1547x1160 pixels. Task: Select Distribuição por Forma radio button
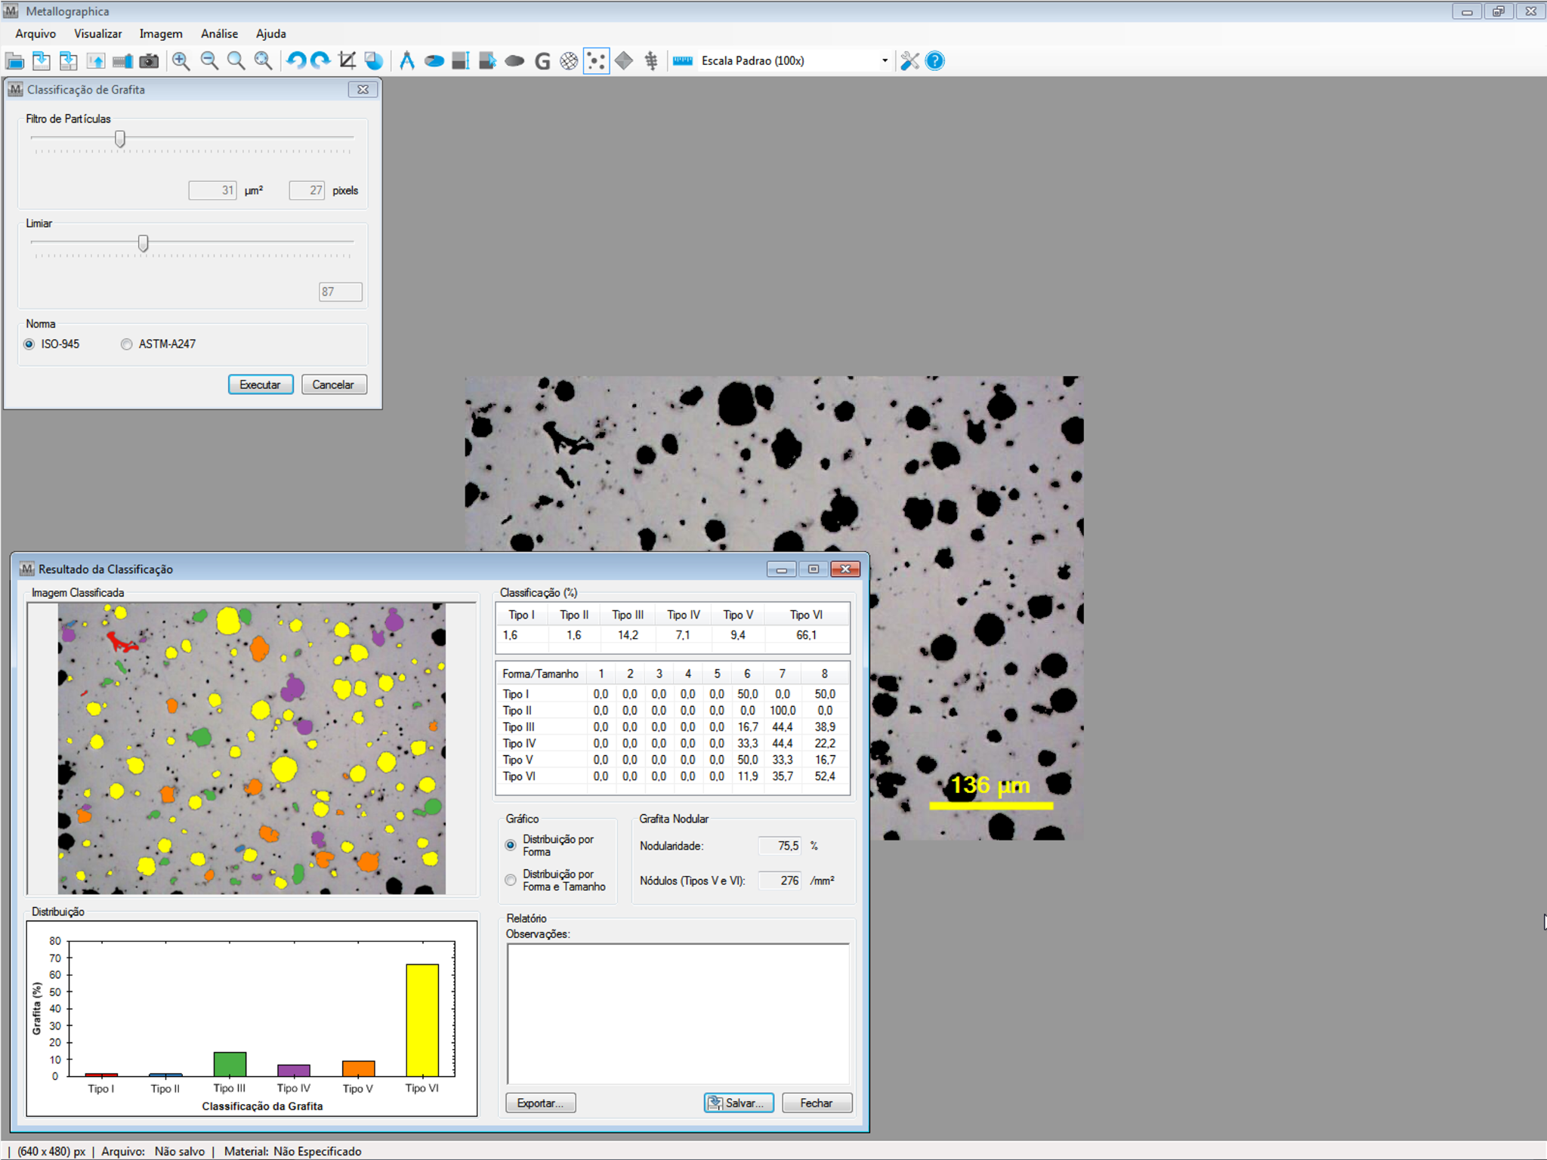tap(511, 845)
